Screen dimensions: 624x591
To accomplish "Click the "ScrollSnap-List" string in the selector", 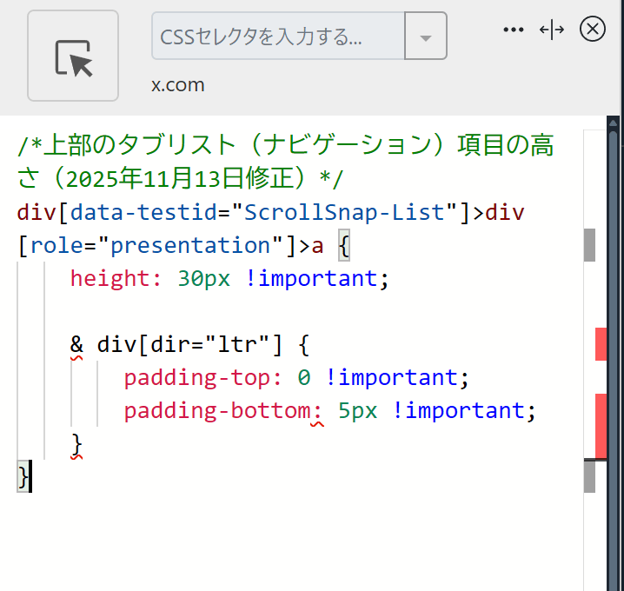I will [x=349, y=212].
